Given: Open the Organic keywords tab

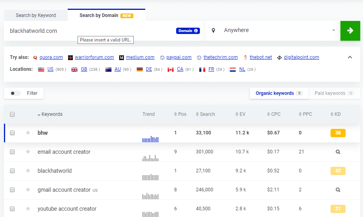Looking at the screenshot, I should pos(279,93).
